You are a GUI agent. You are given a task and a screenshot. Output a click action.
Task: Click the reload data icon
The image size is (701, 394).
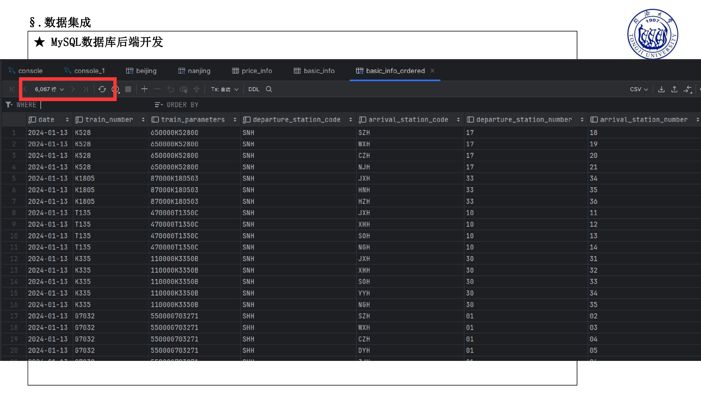[x=103, y=89]
